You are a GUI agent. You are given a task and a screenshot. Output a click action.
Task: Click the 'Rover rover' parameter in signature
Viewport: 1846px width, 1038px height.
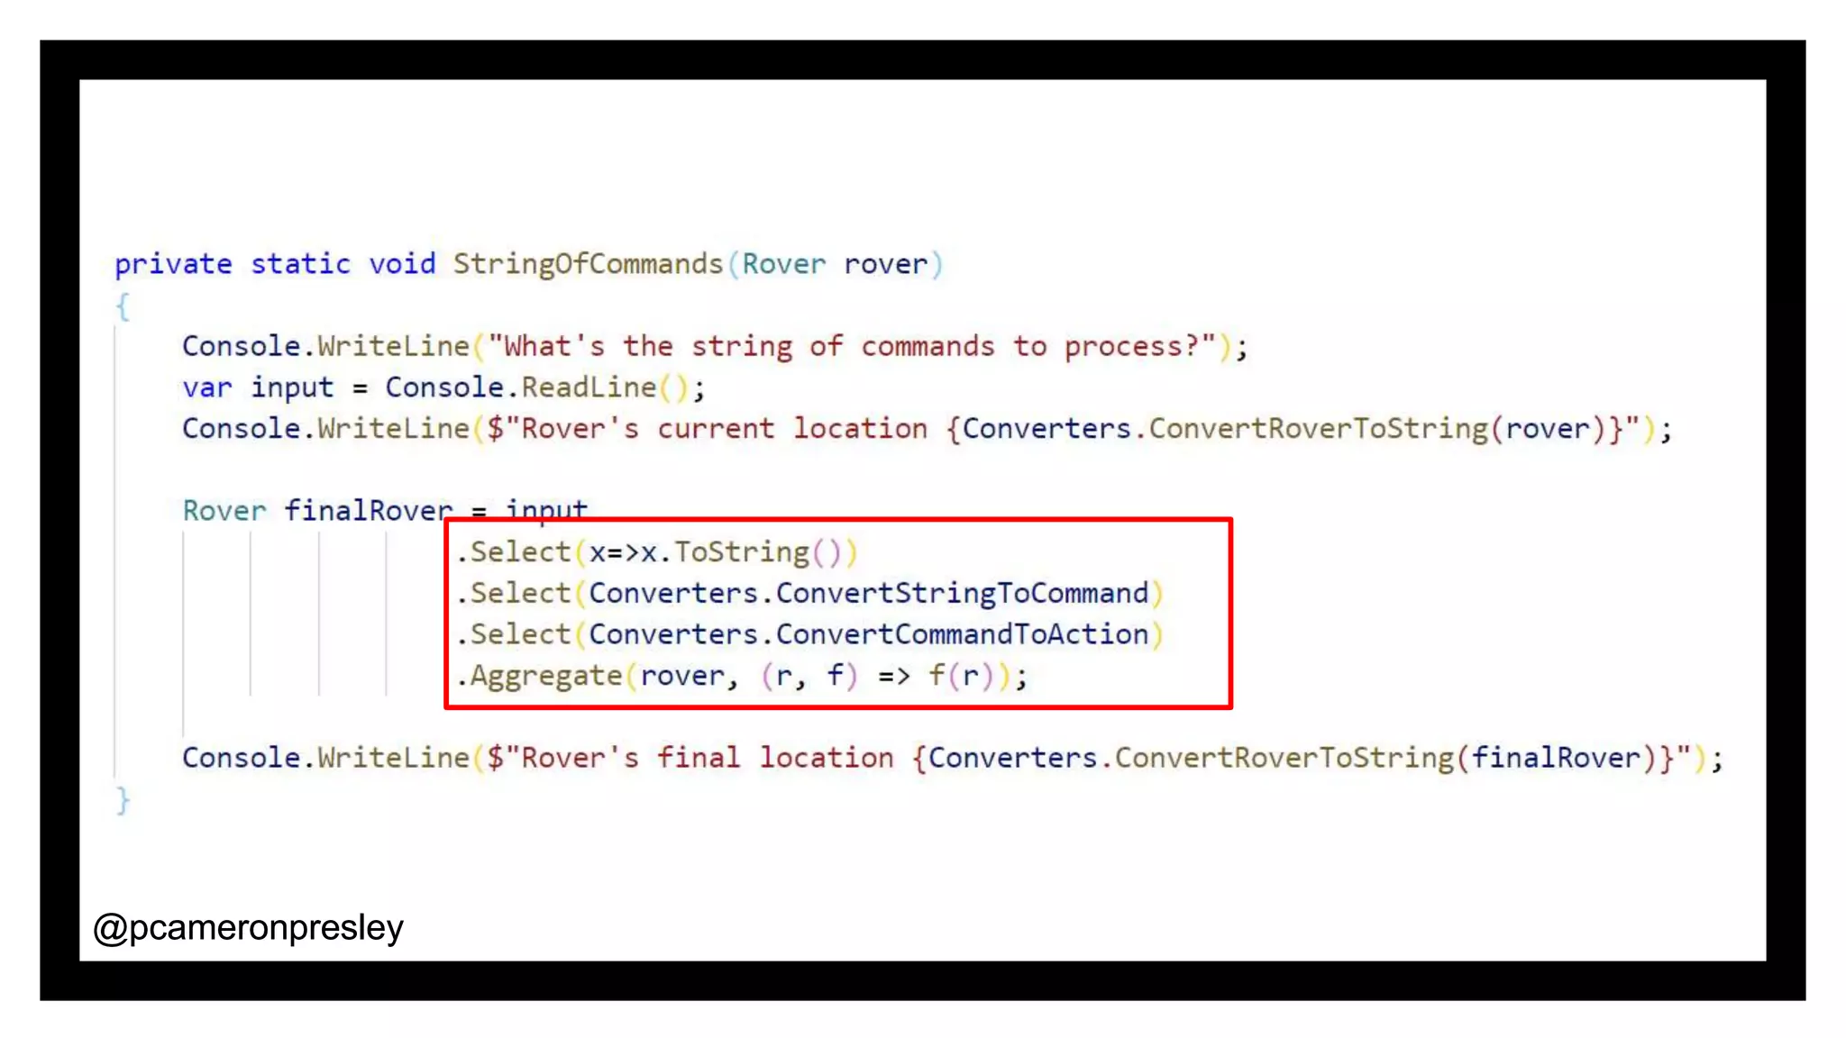(x=835, y=264)
